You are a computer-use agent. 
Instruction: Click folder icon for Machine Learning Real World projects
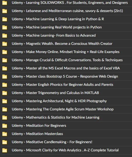pyautogui.click(x=5, y=27)
